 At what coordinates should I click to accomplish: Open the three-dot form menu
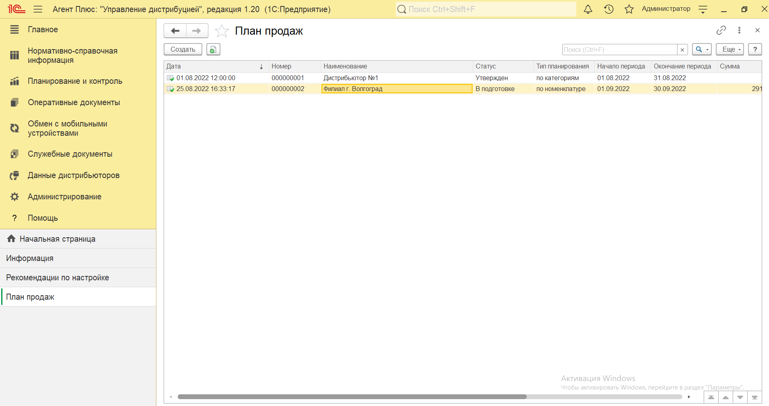point(739,30)
